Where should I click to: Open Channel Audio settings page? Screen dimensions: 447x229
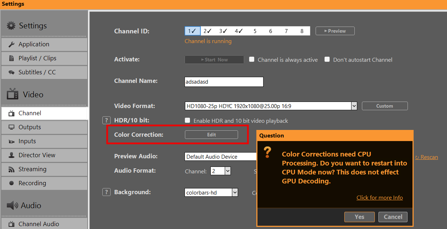tap(39, 224)
